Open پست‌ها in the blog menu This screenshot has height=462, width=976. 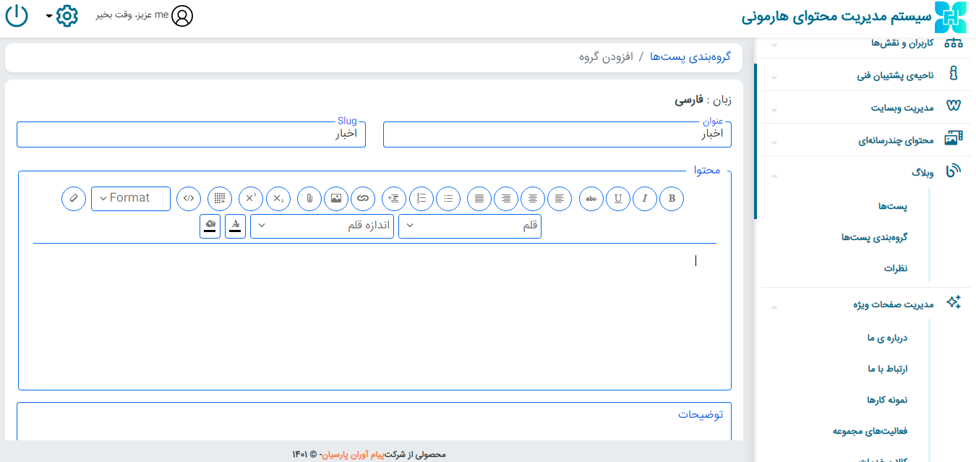click(x=893, y=207)
